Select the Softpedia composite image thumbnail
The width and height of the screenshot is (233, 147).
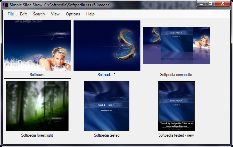tap(177, 46)
